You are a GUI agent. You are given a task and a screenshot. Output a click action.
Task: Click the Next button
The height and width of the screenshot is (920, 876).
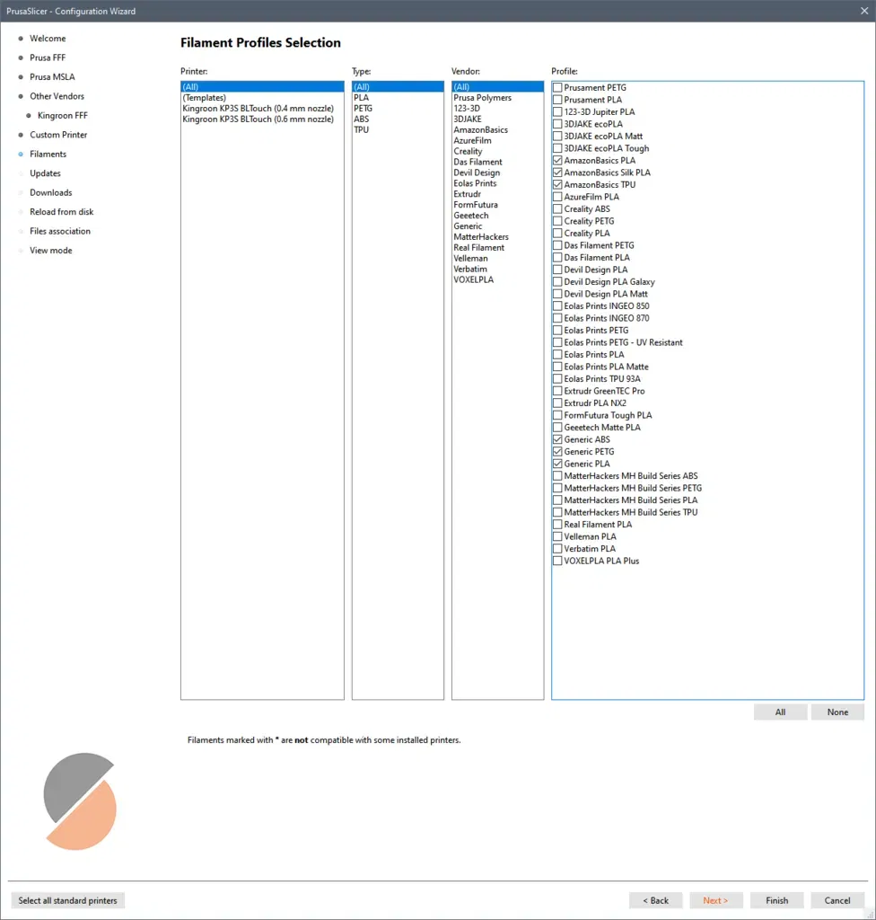click(x=715, y=900)
